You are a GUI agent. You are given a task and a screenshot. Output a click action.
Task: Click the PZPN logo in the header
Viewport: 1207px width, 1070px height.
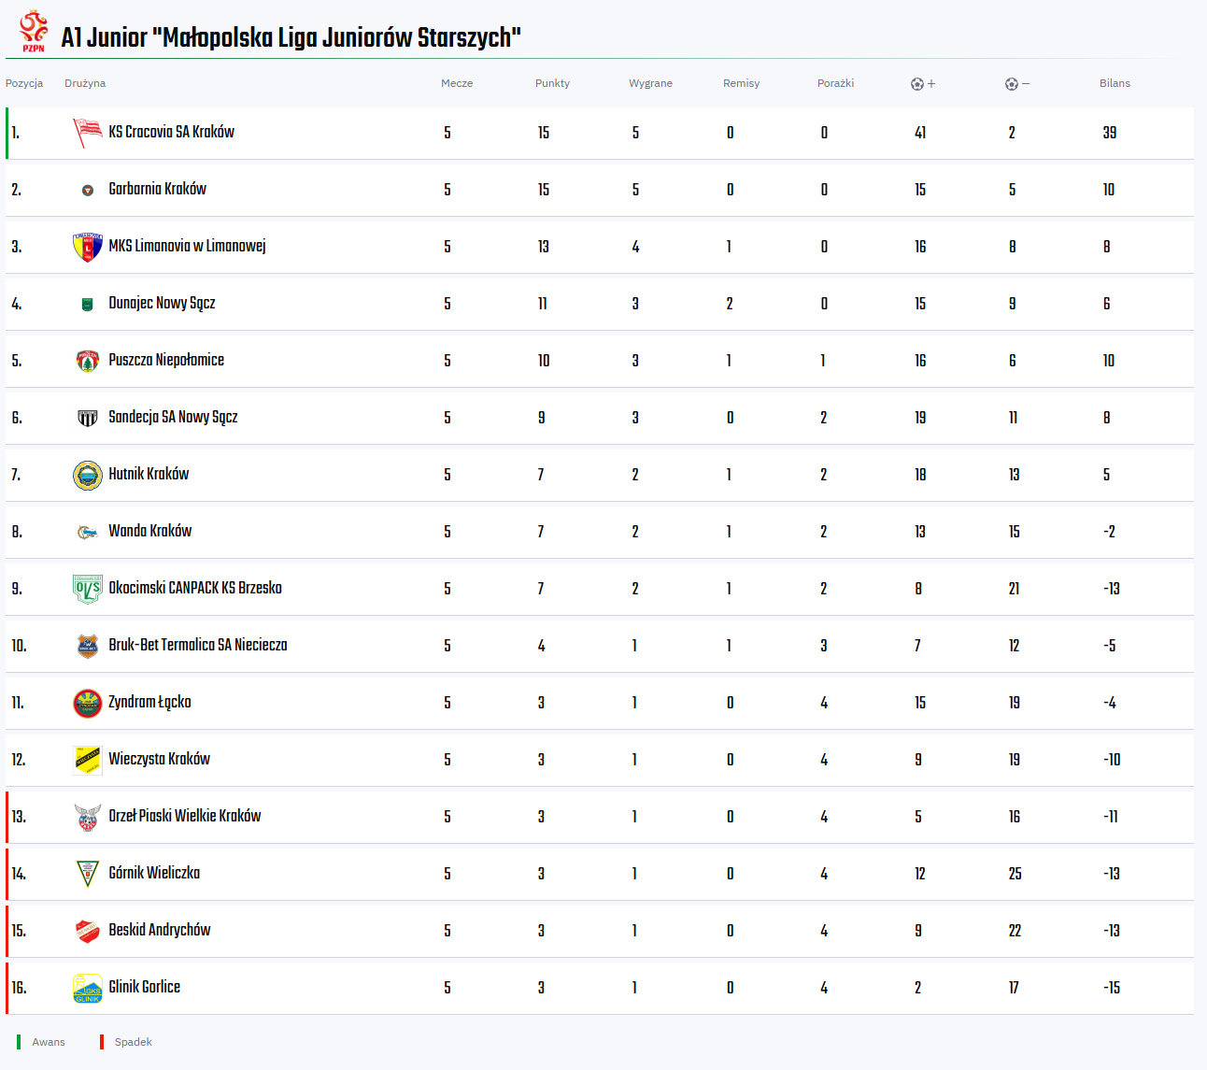pos(34,31)
